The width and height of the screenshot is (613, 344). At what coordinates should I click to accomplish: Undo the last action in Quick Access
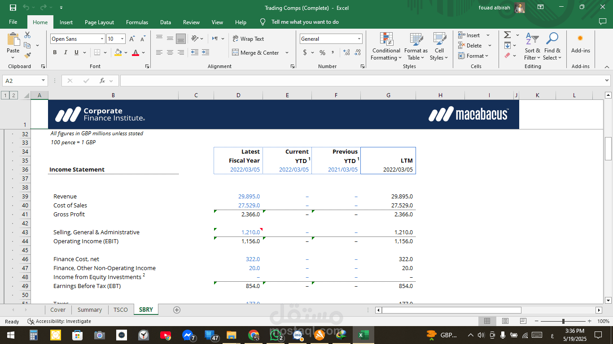[26, 8]
